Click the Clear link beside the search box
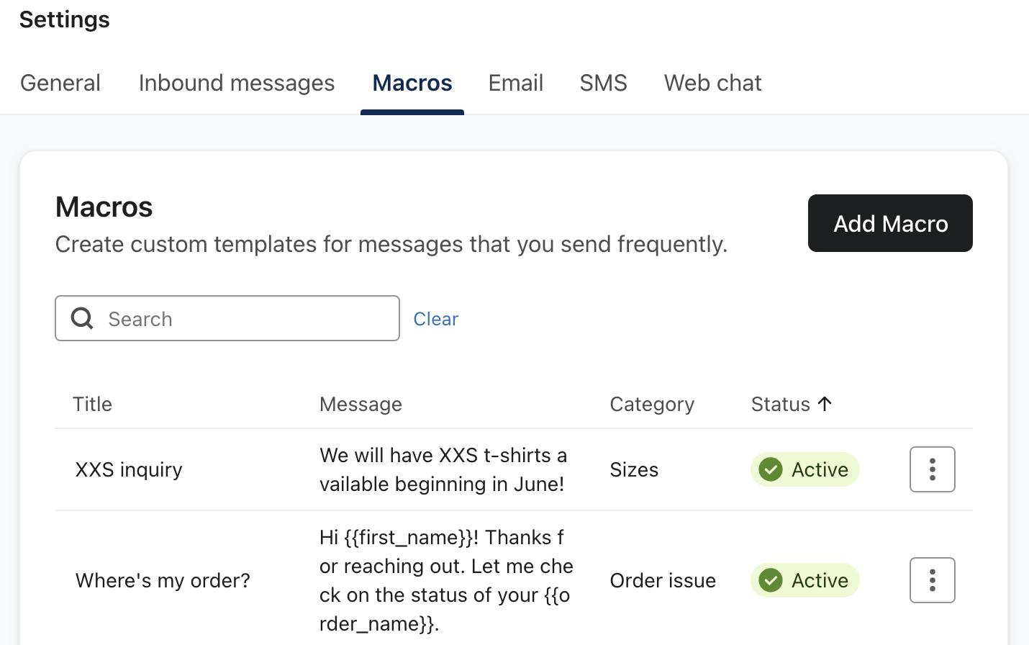This screenshot has height=645, width=1029. pyautogui.click(x=435, y=318)
